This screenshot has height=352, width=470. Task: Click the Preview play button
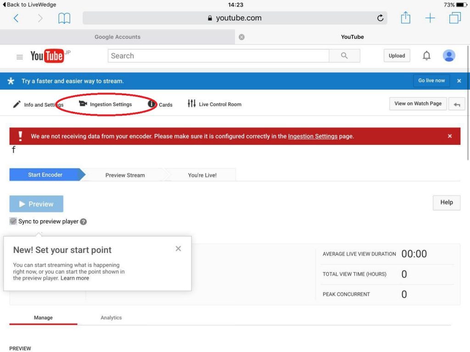[36, 204]
